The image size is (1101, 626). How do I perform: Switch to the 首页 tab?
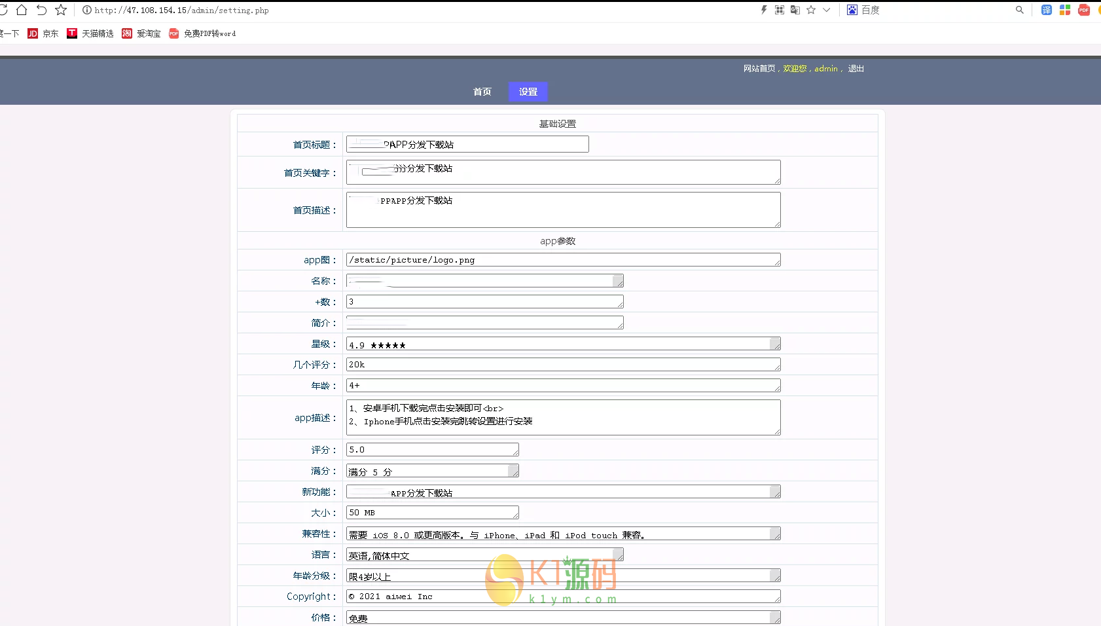pos(482,92)
